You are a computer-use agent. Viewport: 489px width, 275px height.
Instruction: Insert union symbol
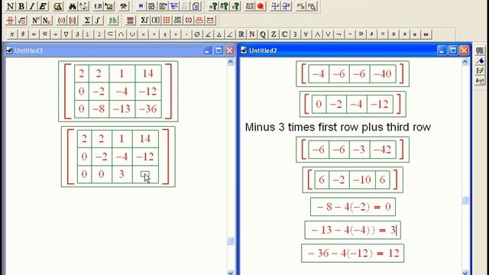point(132,34)
